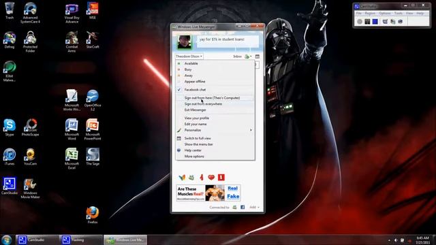
Task: Click the Facebook connected icon
Action: [243, 207]
